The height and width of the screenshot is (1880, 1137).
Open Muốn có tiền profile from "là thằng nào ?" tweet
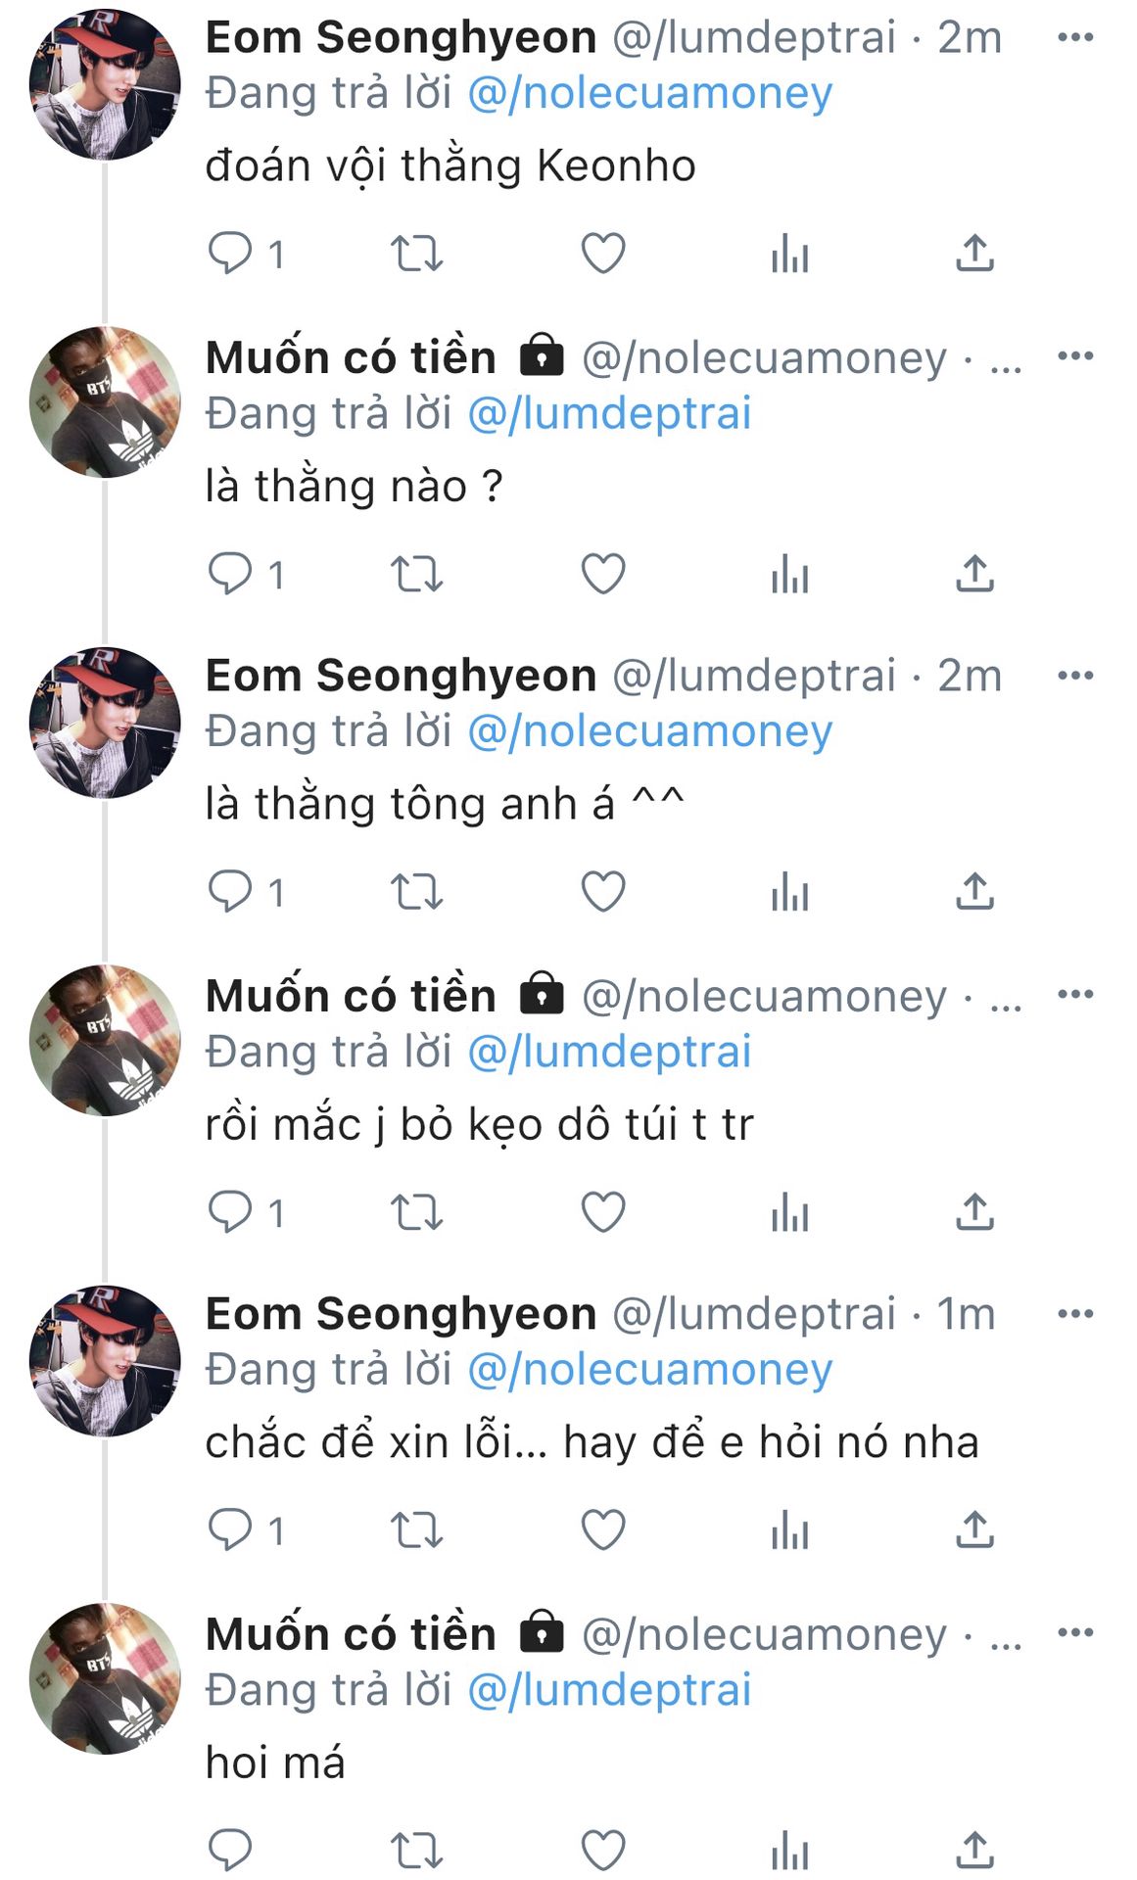pos(350,357)
